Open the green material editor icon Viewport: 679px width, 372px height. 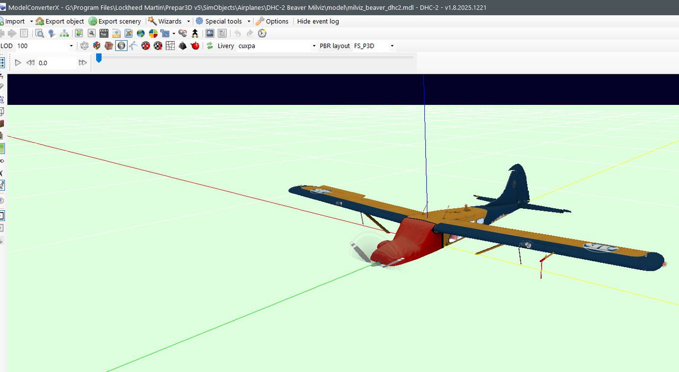pos(79,33)
